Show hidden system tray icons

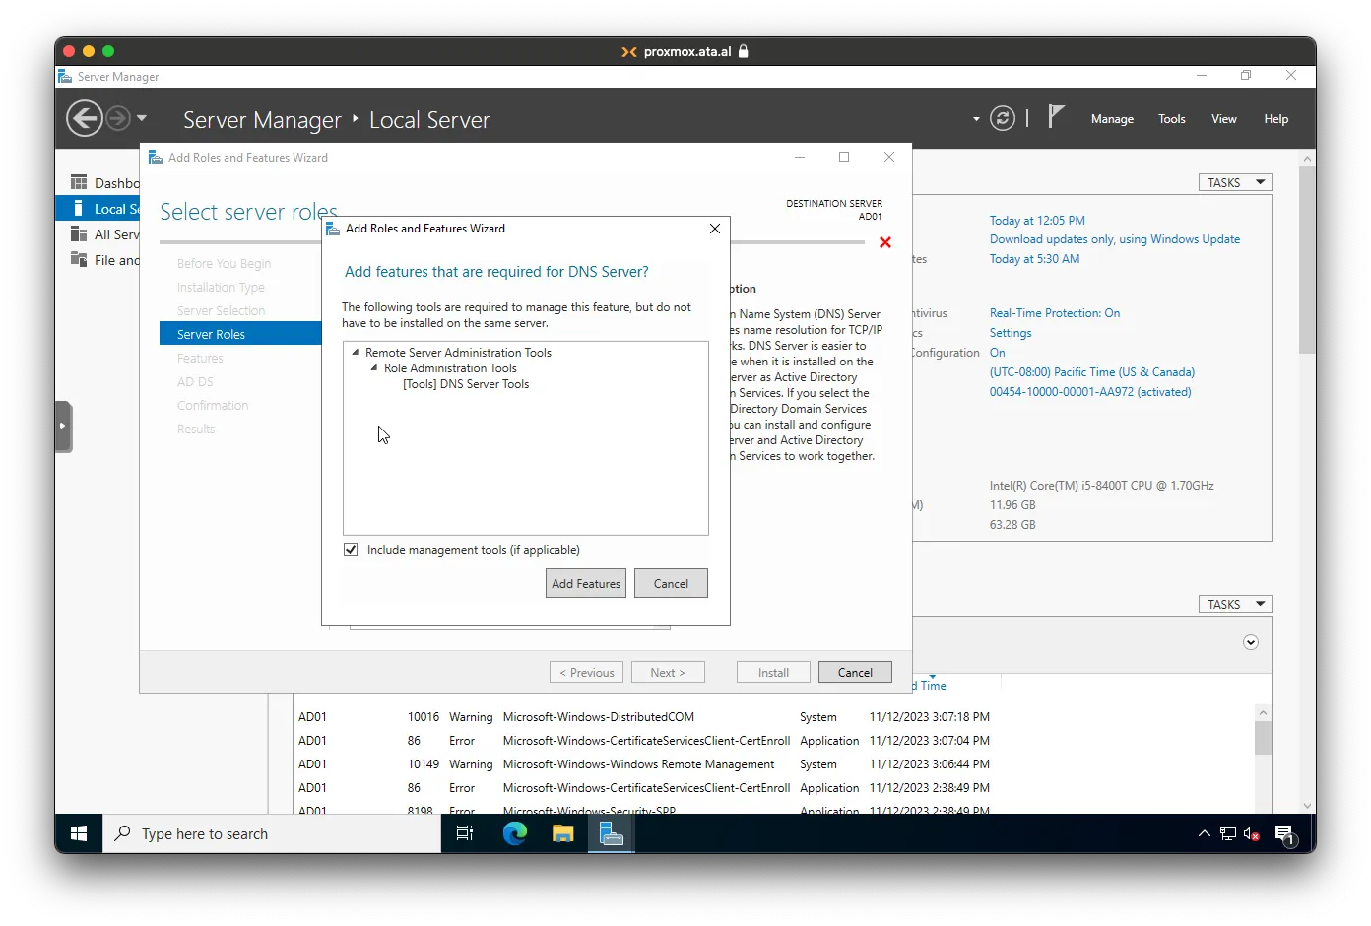pos(1204,833)
